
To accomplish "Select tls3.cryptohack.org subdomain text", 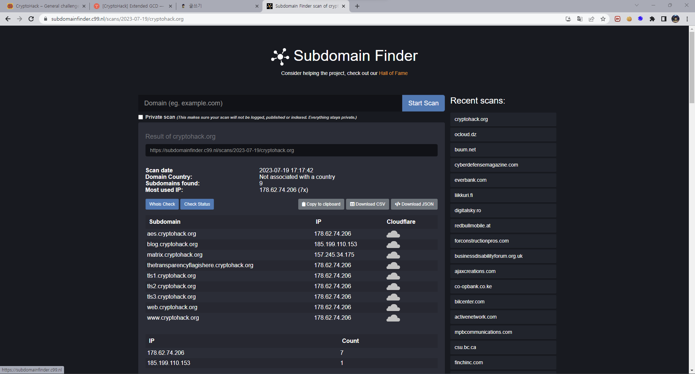I will (171, 297).
